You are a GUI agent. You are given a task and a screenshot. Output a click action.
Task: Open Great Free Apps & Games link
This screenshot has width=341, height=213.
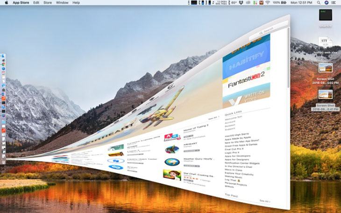241,145
